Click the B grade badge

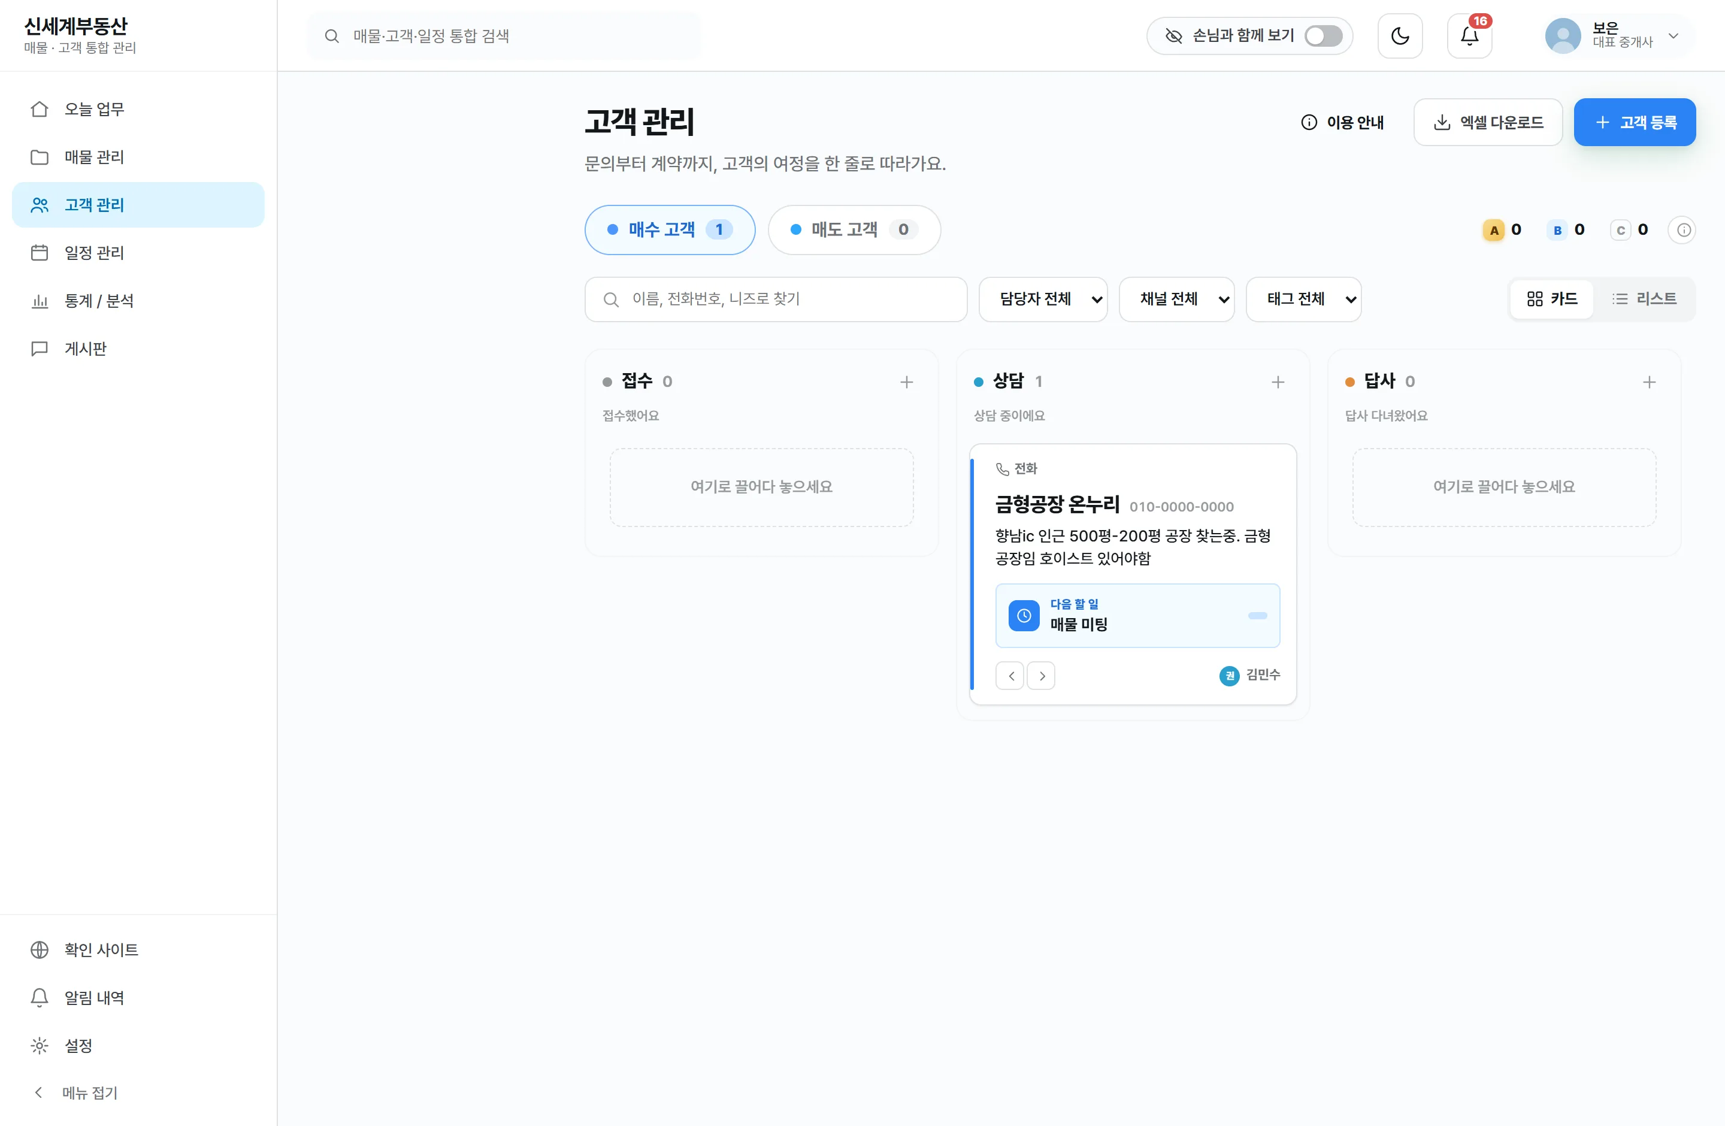coord(1557,231)
